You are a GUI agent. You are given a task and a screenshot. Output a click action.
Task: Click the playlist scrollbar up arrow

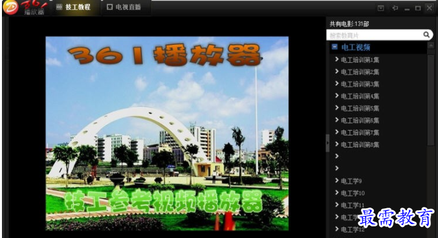pos(431,45)
